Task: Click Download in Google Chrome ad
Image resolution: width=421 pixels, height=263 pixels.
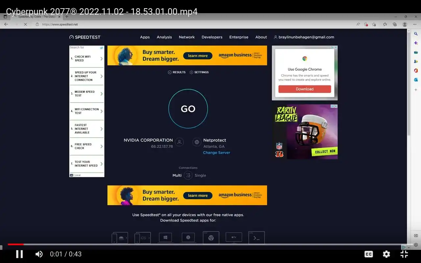Action: [x=305, y=89]
